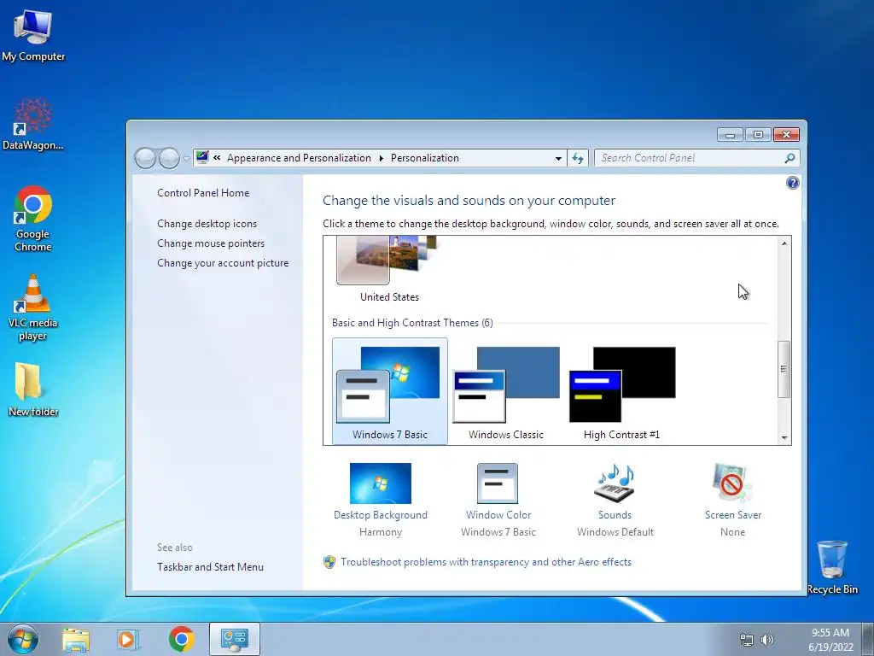The image size is (874, 656).
Task: Open the DataWagon shortcut on desktop
Action: pyautogui.click(x=33, y=125)
